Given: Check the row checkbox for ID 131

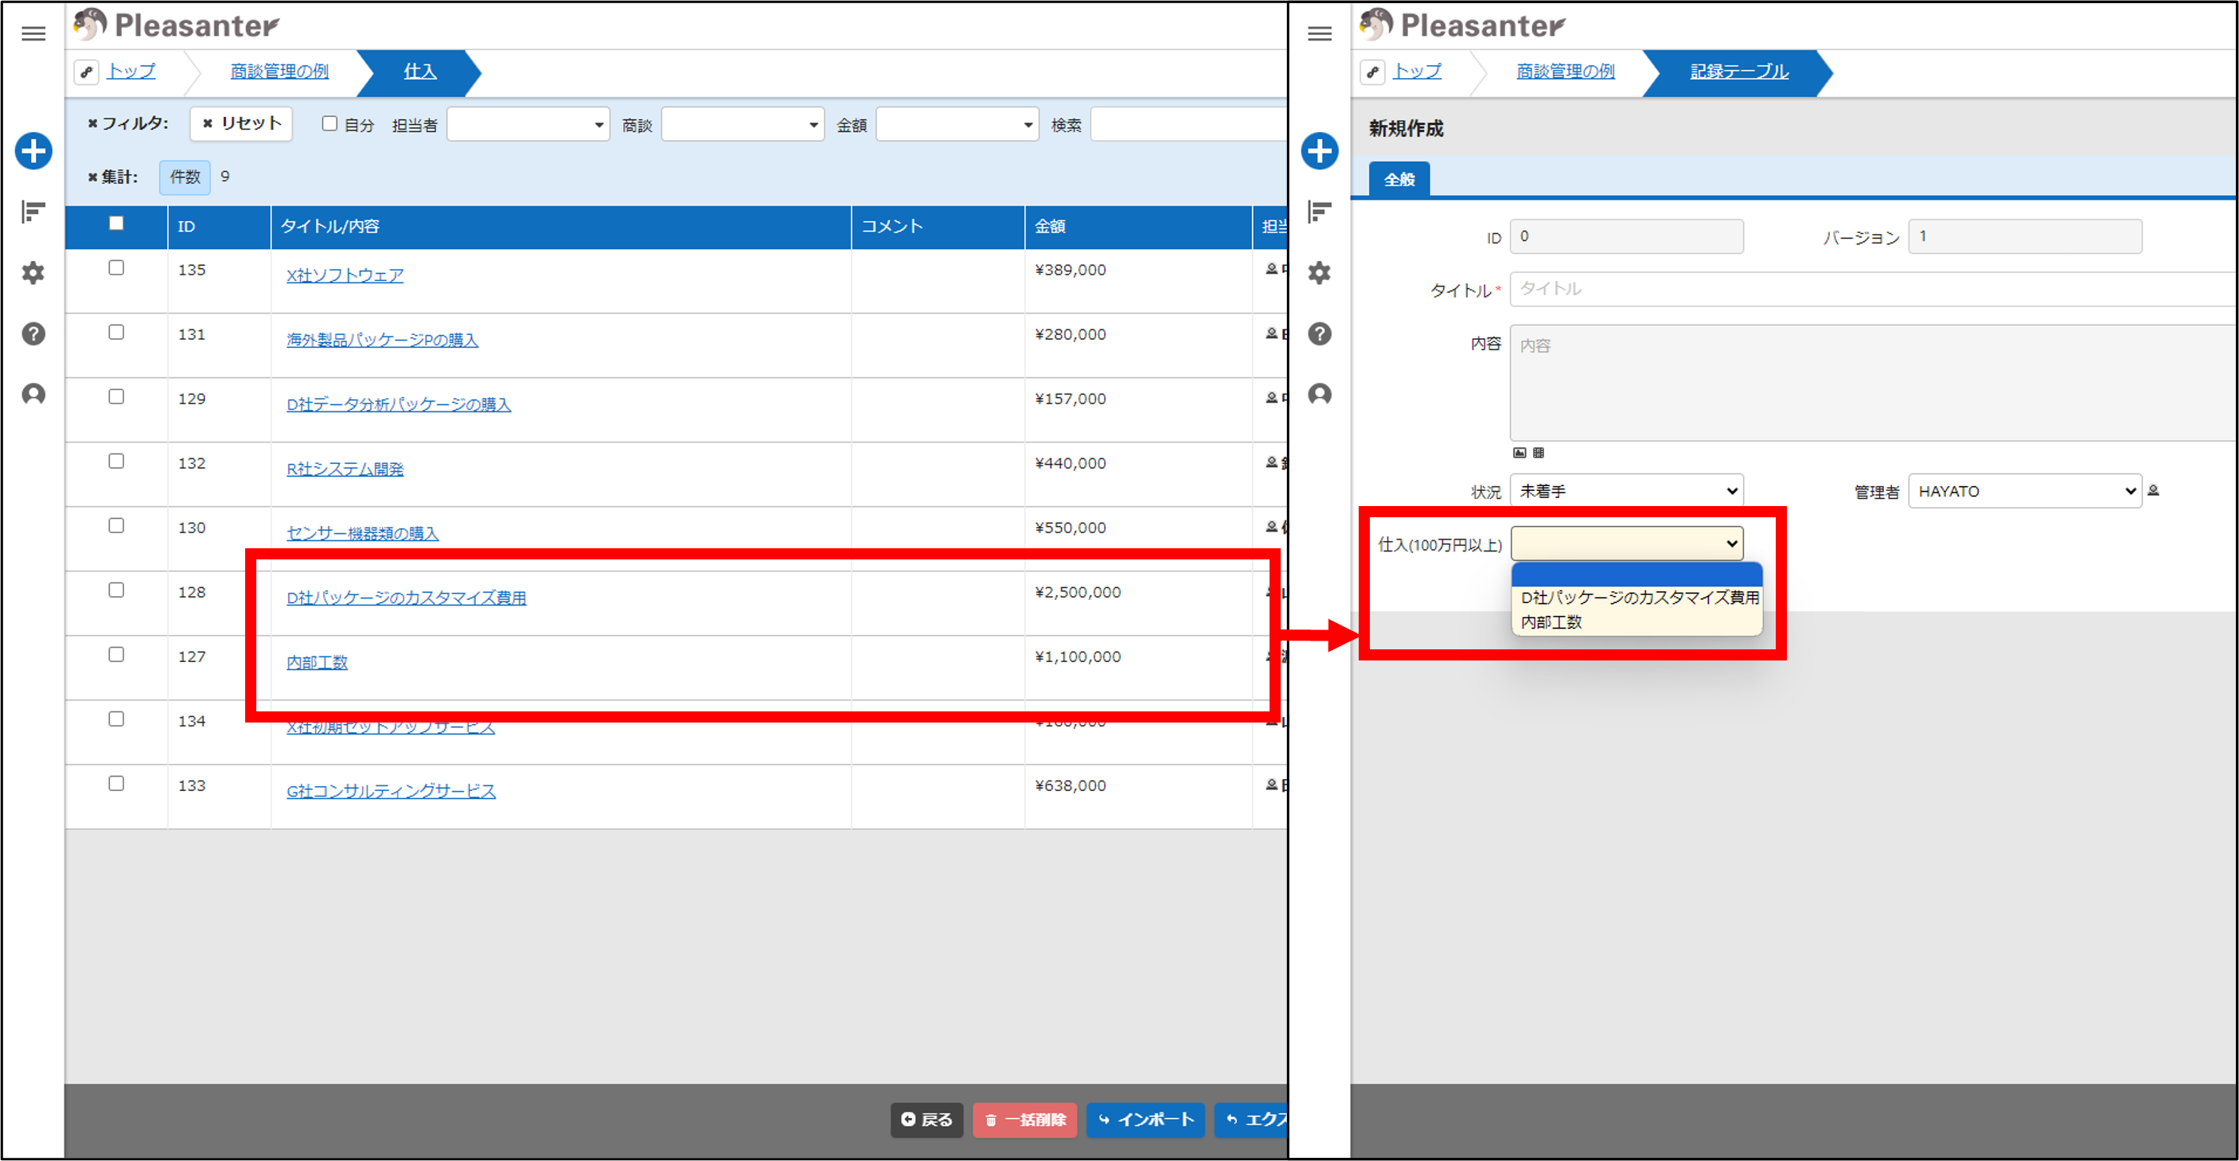Looking at the screenshot, I should (x=116, y=332).
